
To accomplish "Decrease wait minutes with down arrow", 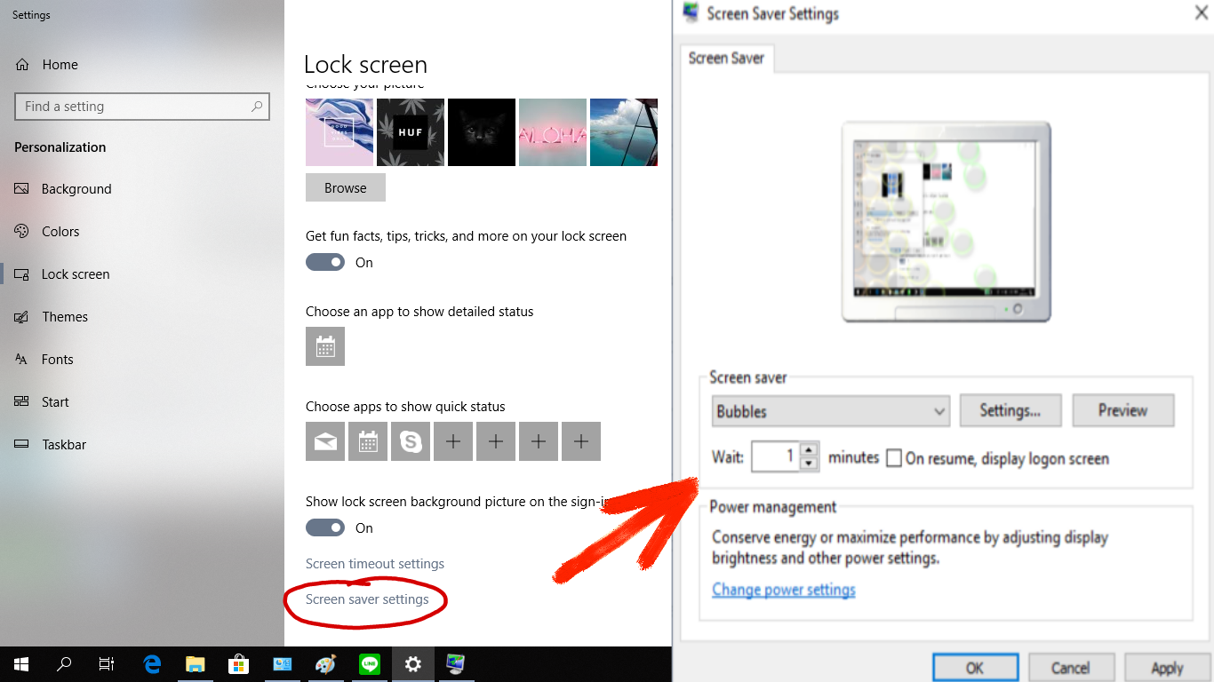I will click(x=809, y=464).
